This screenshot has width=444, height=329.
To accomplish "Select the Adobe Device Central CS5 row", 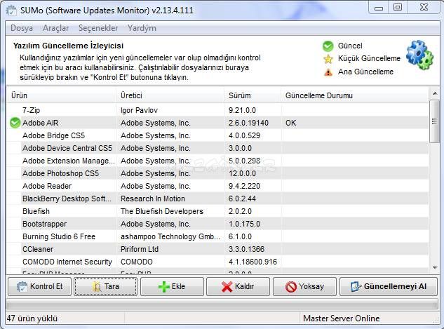I will [217, 148].
